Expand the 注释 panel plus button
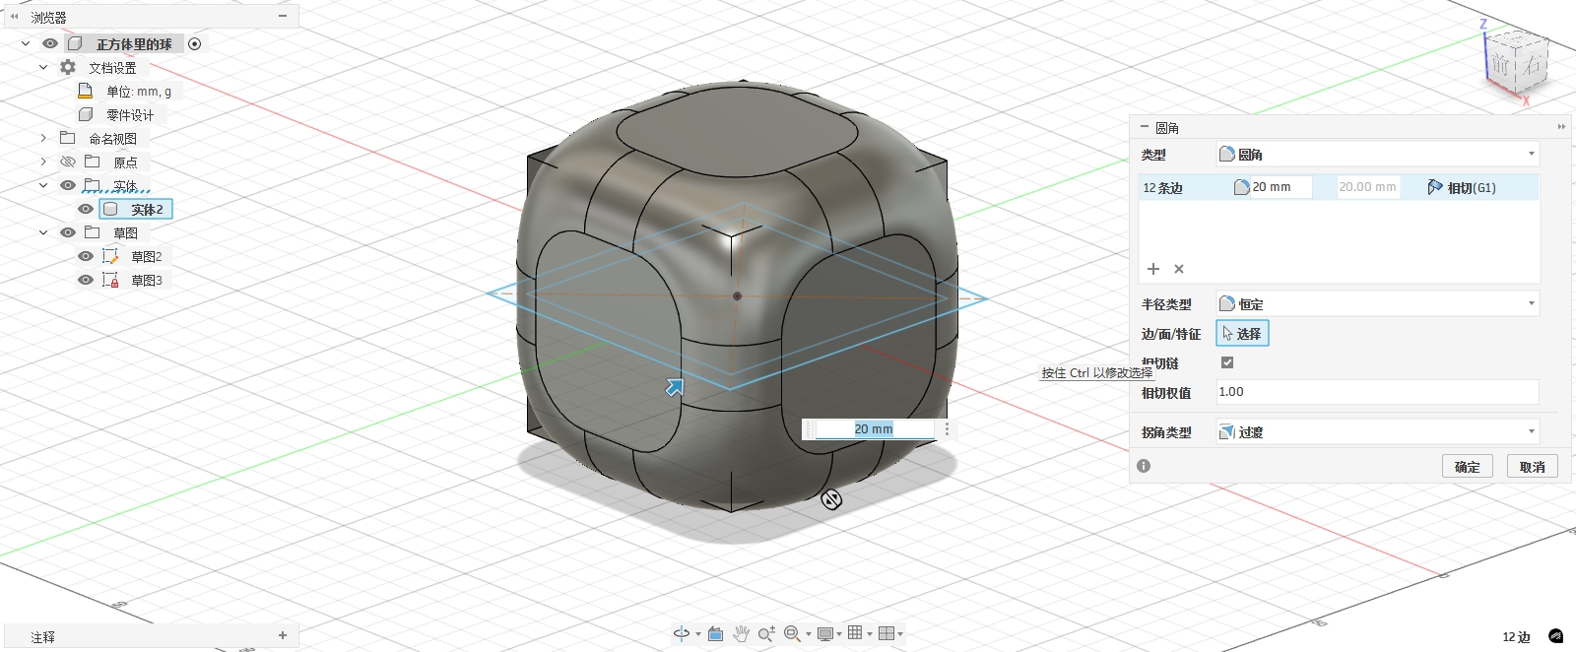This screenshot has width=1576, height=652. (283, 635)
